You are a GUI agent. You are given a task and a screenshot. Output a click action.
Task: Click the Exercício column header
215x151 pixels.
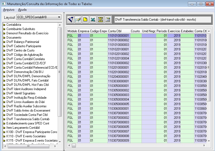tap(174, 31)
